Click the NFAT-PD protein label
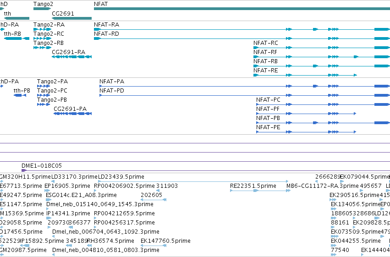This screenshot has height=257, width=390. 112,91
